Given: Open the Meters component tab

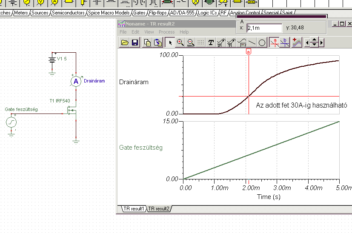Looking at the screenshot, I should pyautogui.click(x=21, y=13).
